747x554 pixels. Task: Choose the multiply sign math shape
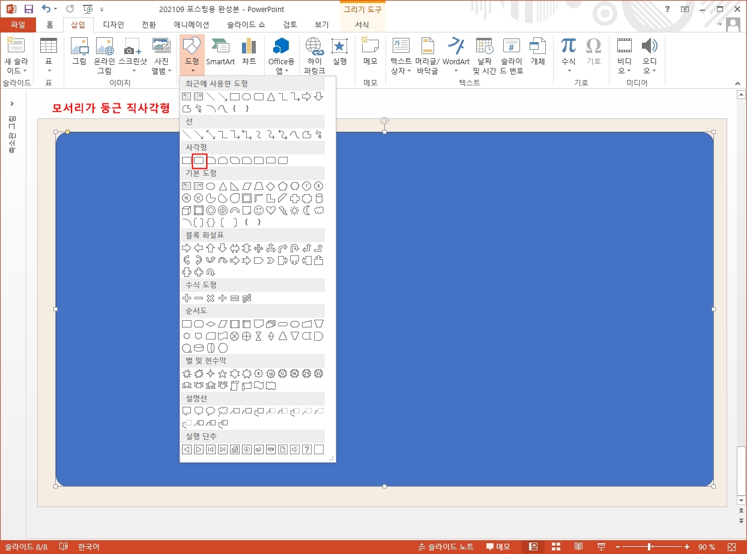click(211, 298)
